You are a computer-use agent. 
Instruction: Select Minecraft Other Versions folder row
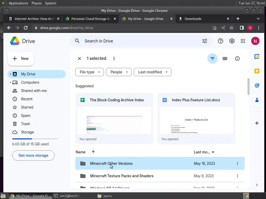click(160, 164)
